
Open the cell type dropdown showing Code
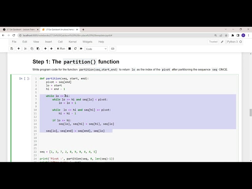point(96,49)
